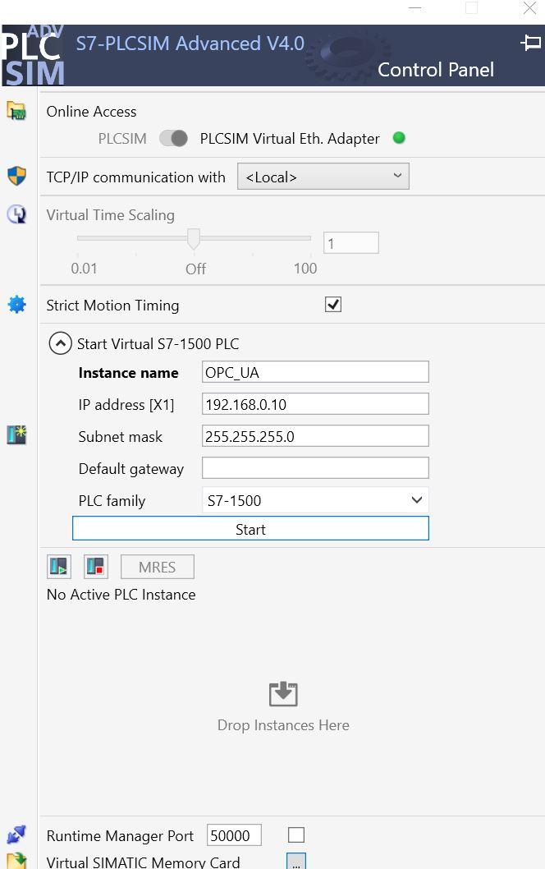Click the Virtual SIMATIC Memory Card folder icon
The image size is (545, 869).
click(x=16, y=860)
